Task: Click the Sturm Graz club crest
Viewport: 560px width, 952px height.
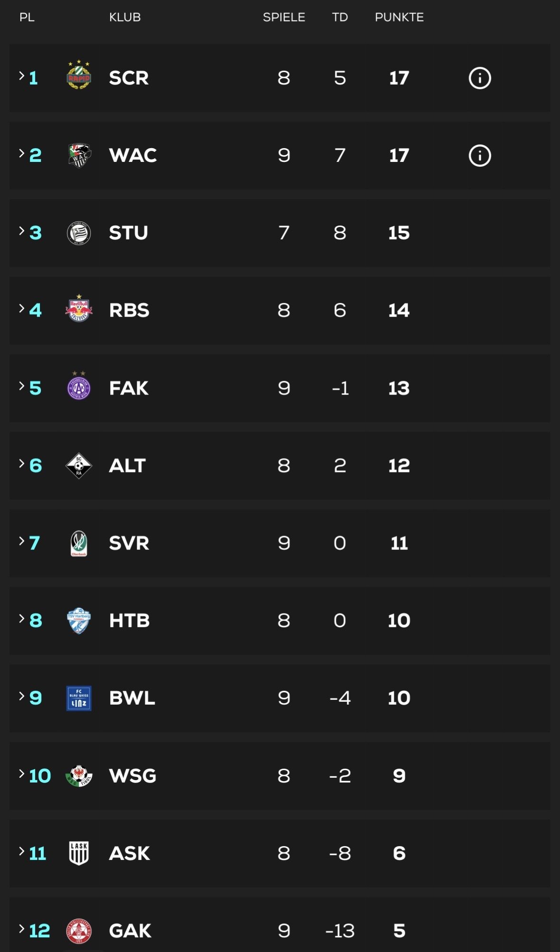Action: tap(79, 233)
